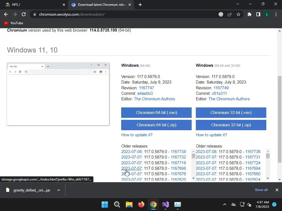Click the Chromium window preview thumbnail

[x=58, y=94]
